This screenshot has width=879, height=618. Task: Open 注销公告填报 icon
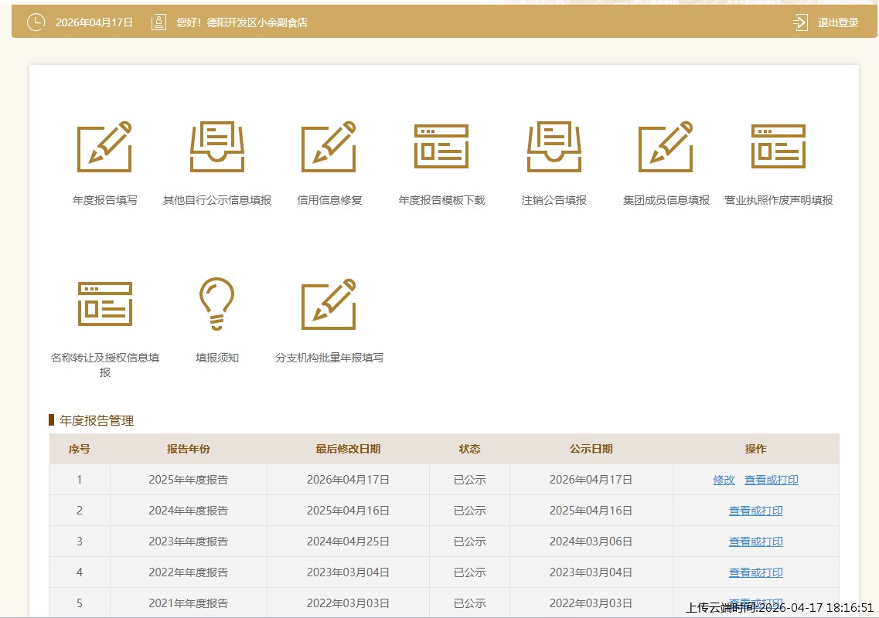(554, 147)
